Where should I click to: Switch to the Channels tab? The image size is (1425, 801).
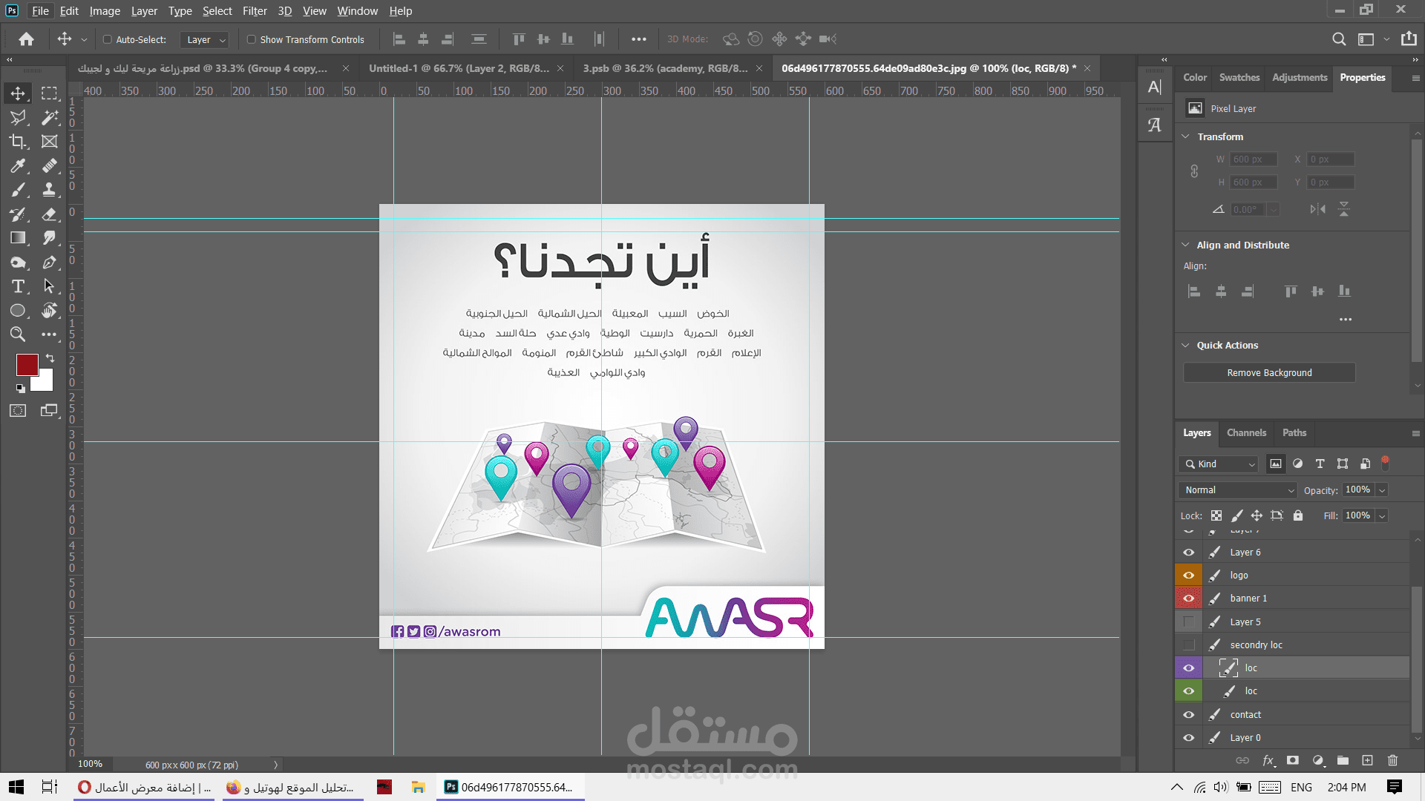(1246, 433)
